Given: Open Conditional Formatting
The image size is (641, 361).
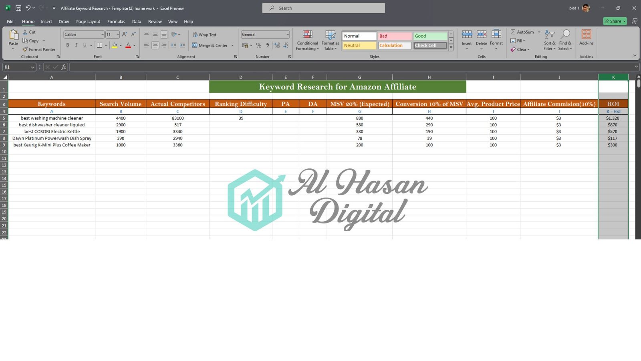Looking at the screenshot, I should pyautogui.click(x=307, y=40).
